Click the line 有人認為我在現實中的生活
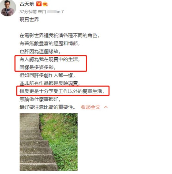Screen dimensions: 172x174 point(50,59)
